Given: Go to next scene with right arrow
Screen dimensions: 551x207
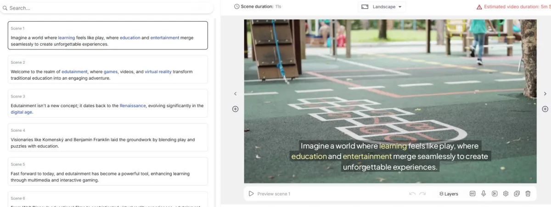Looking at the screenshot, I should (x=545, y=93).
